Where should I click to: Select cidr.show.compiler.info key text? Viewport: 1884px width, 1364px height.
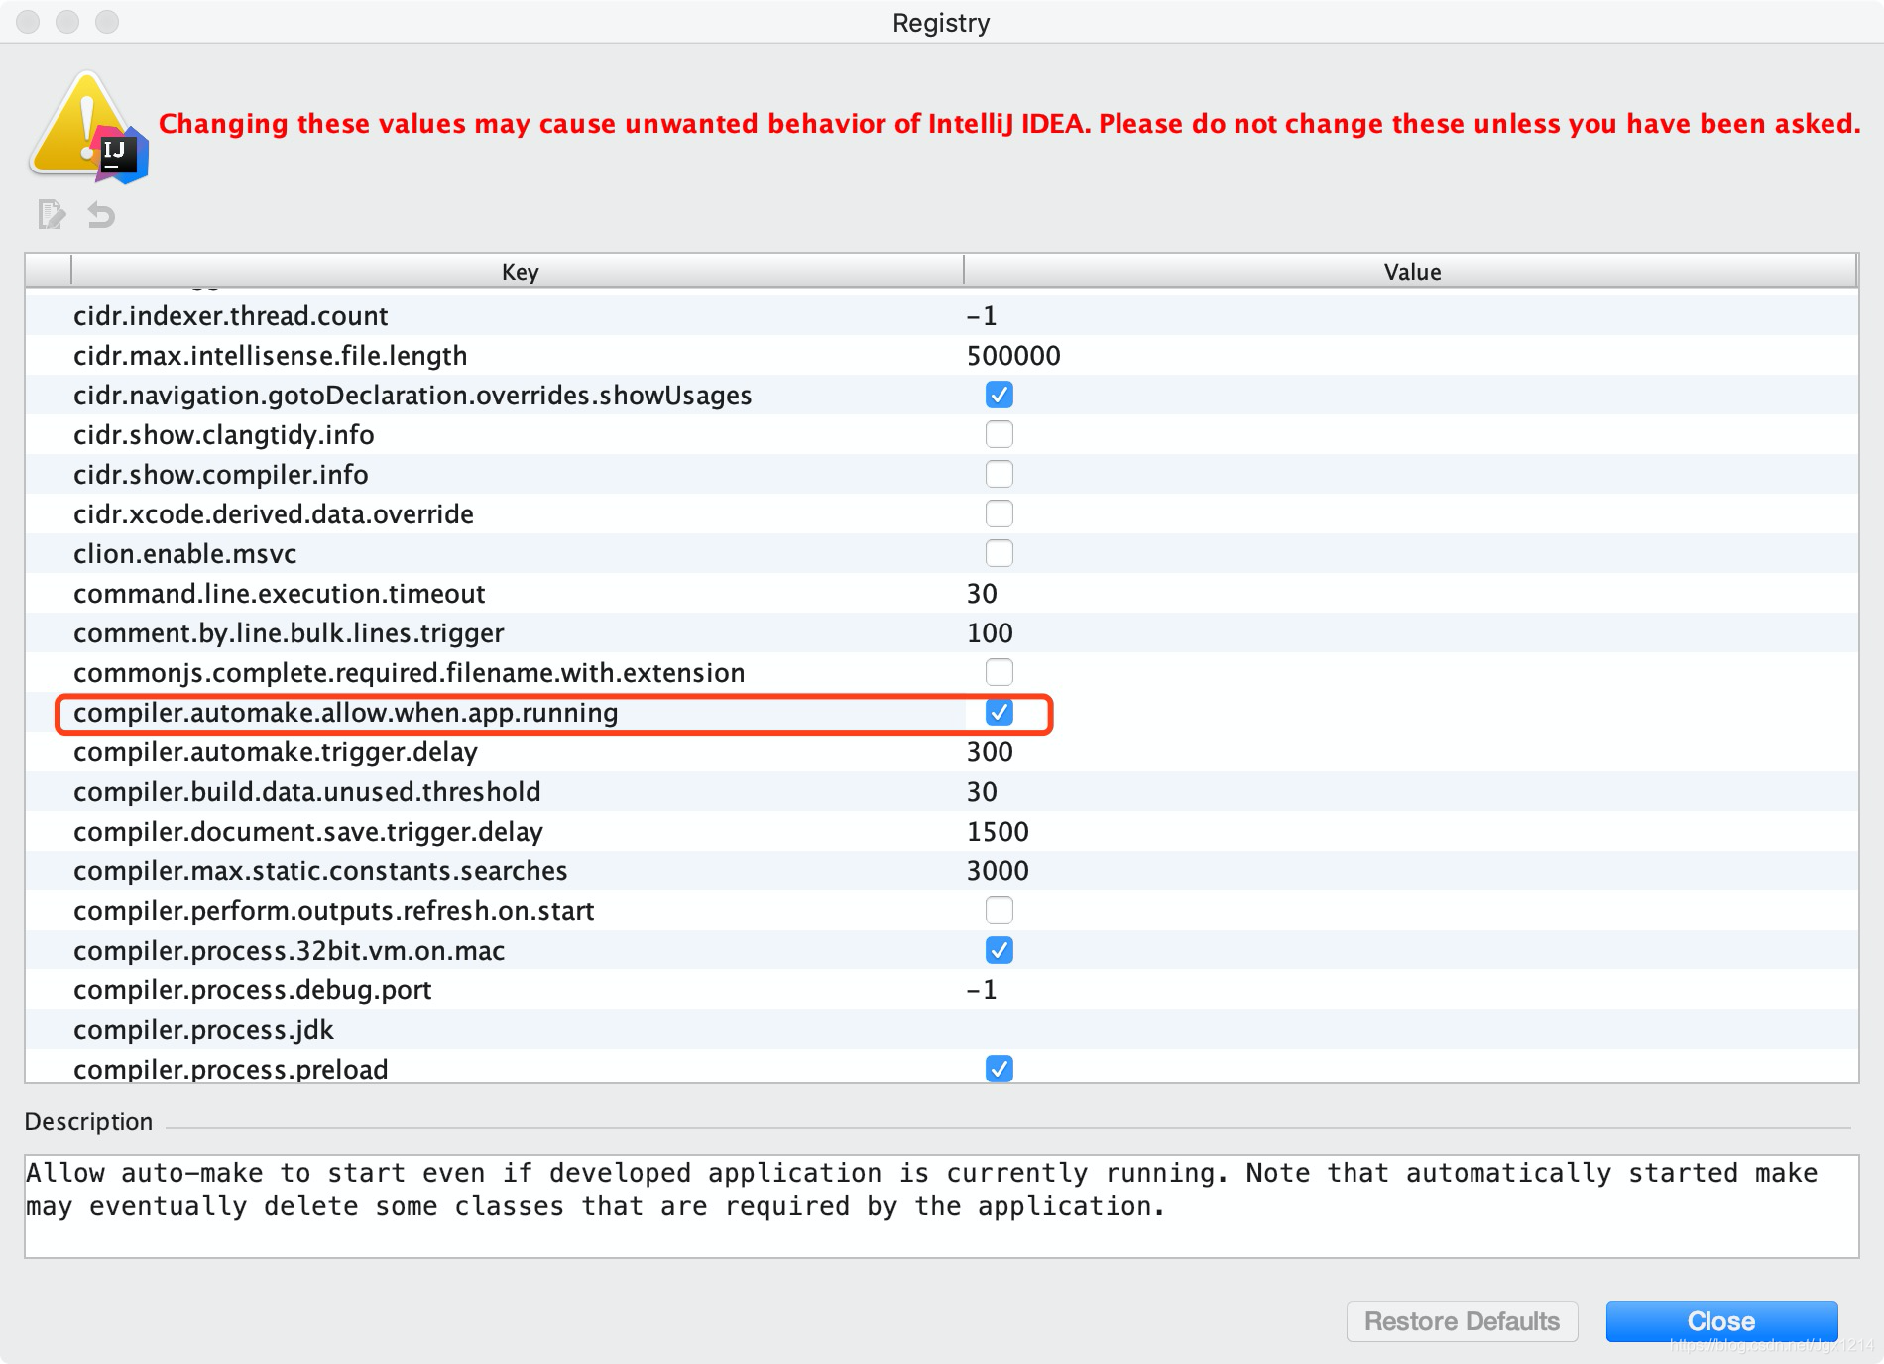pyautogui.click(x=220, y=474)
